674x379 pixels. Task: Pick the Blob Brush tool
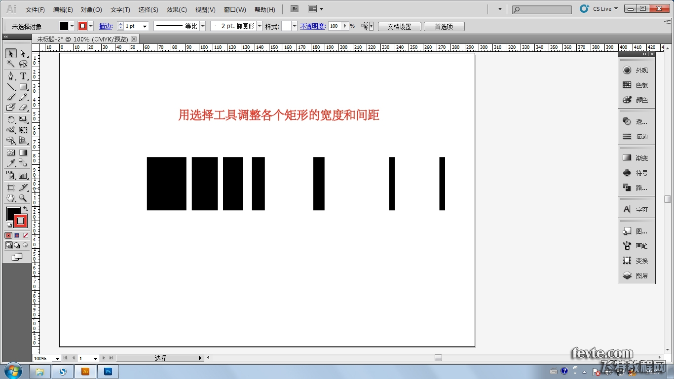point(11,108)
